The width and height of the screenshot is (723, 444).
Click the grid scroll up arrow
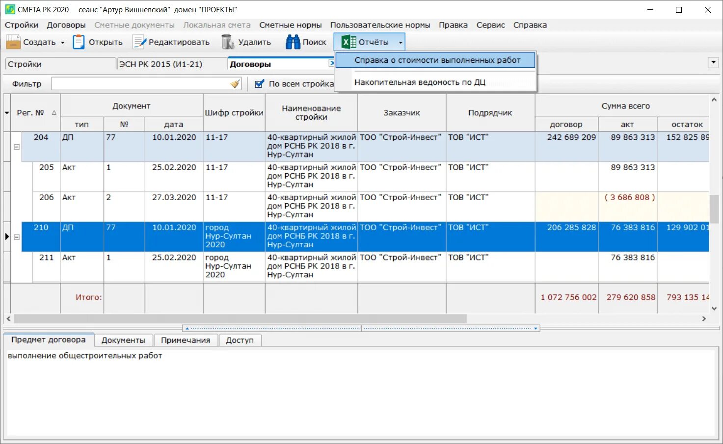tap(714, 100)
